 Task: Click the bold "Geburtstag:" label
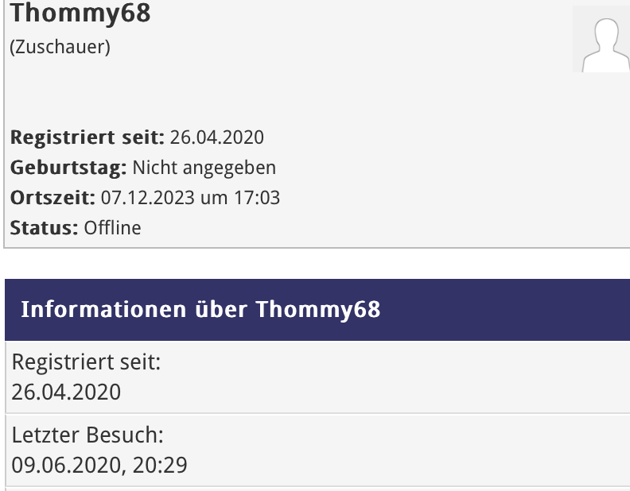click(x=68, y=168)
